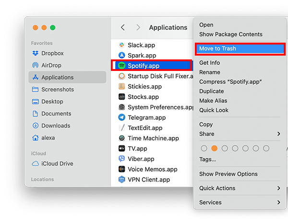The height and width of the screenshot is (219, 288).
Task: Select the Time Machine.app file name
Action: pos(154,138)
